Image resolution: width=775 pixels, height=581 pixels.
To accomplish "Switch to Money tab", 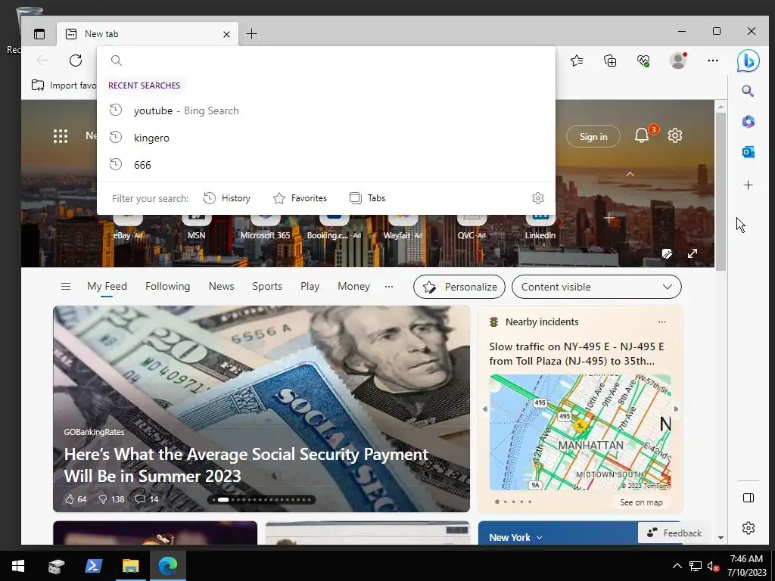I will click(353, 287).
